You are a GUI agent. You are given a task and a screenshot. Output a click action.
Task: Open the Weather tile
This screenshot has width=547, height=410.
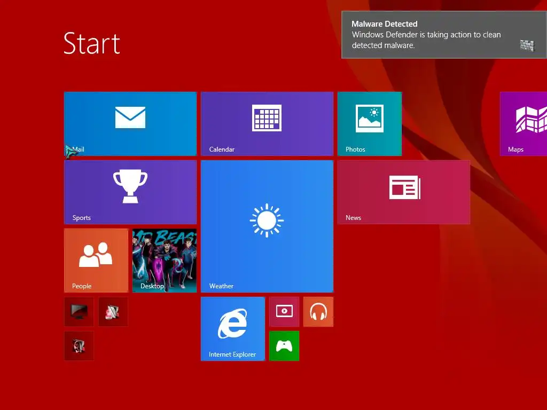tap(267, 226)
